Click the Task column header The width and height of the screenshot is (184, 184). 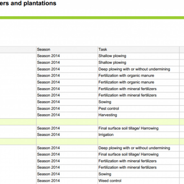[138, 49]
